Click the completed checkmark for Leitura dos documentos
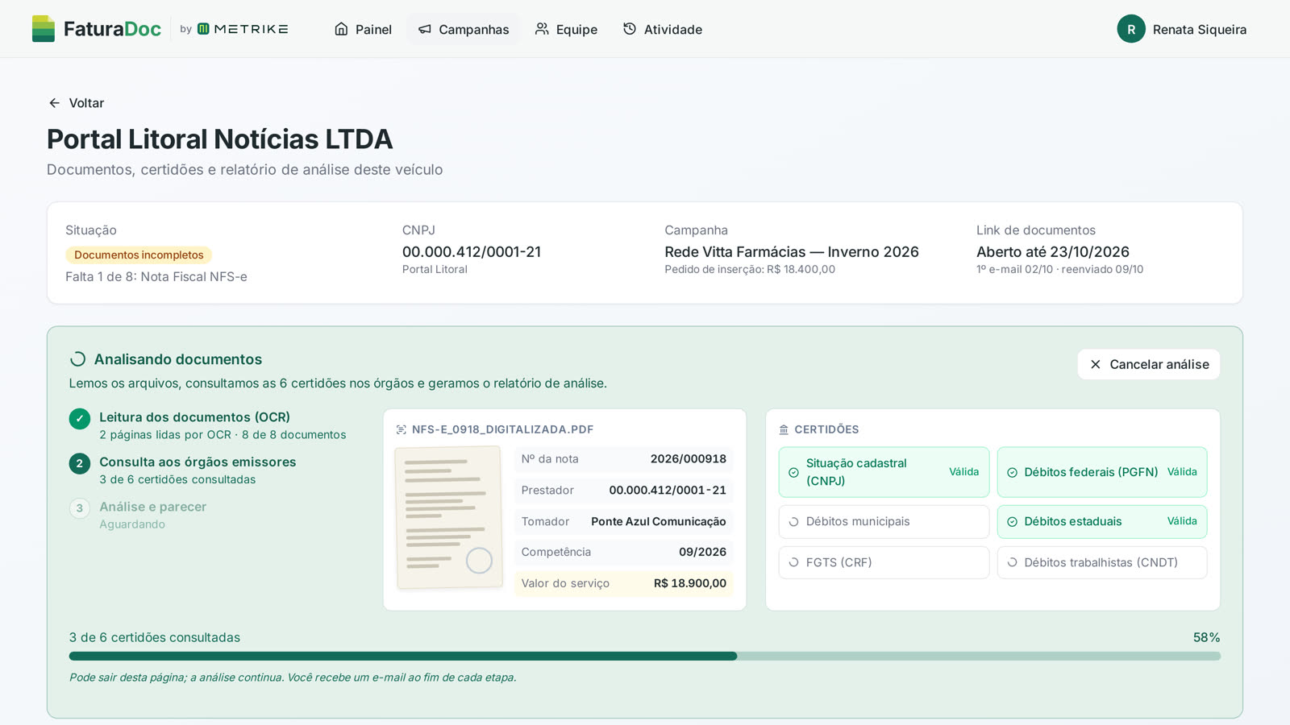 pyautogui.click(x=79, y=419)
